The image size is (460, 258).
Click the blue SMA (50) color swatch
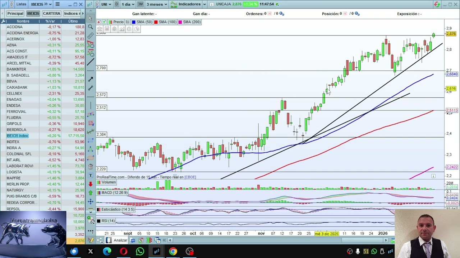coord(133,22)
